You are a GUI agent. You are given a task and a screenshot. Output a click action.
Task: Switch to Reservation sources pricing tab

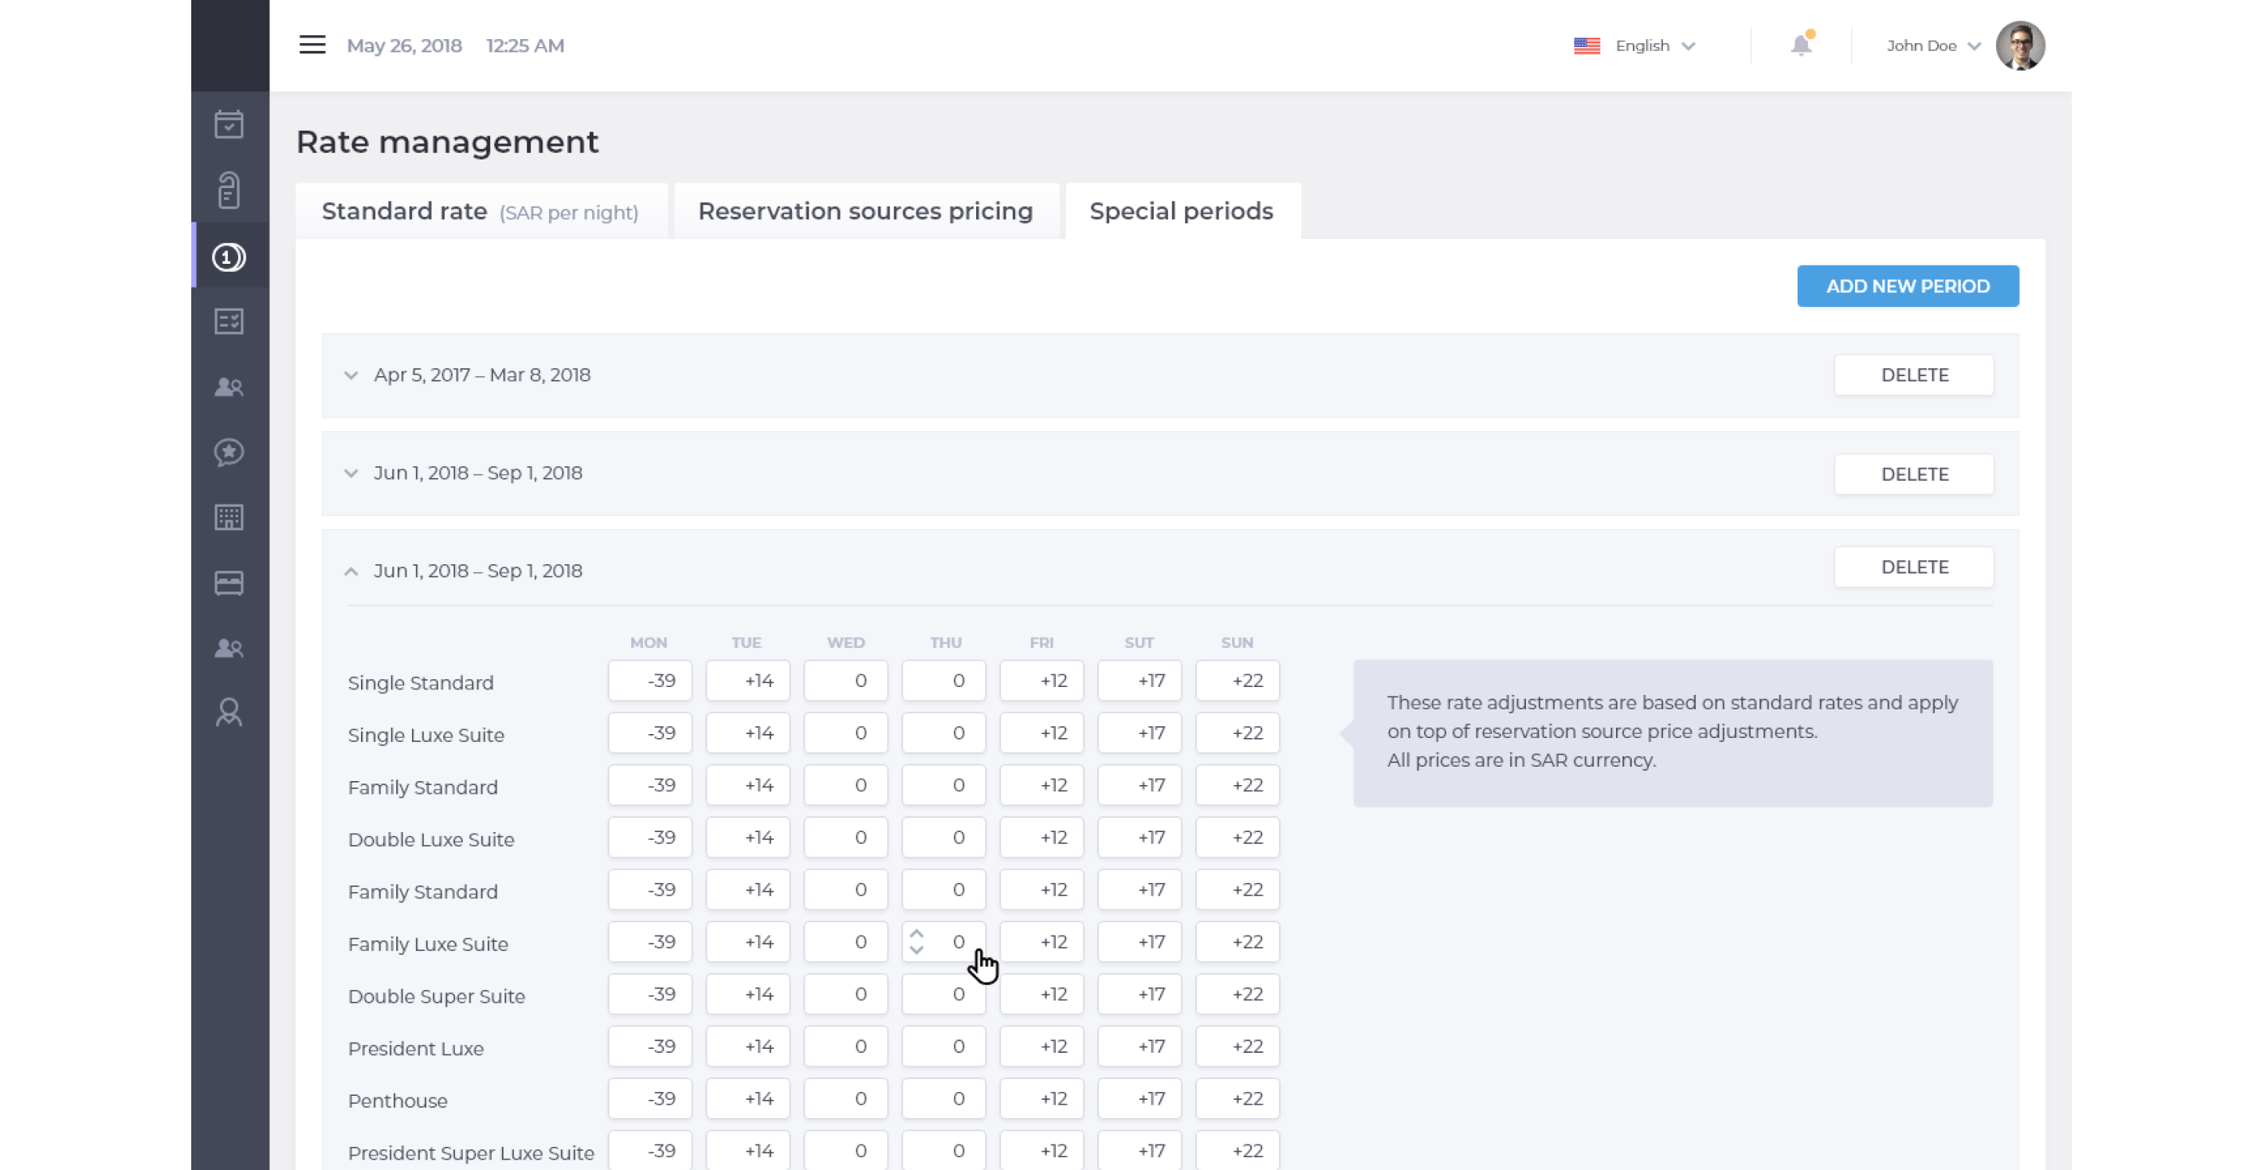pyautogui.click(x=865, y=212)
